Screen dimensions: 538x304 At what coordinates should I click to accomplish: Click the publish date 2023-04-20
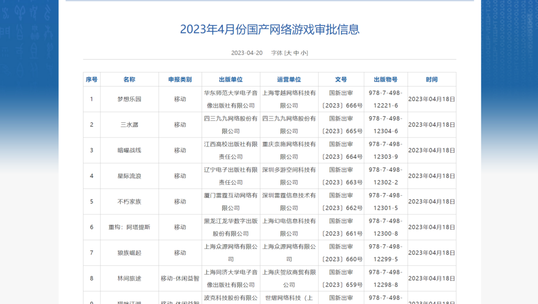click(247, 53)
